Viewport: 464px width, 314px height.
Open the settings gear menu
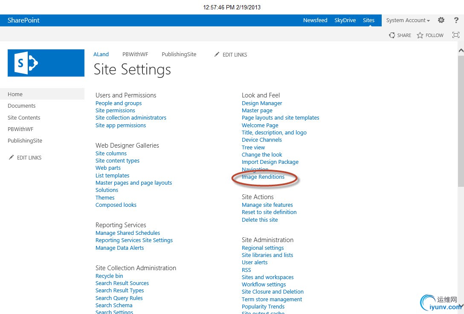pyautogui.click(x=441, y=20)
